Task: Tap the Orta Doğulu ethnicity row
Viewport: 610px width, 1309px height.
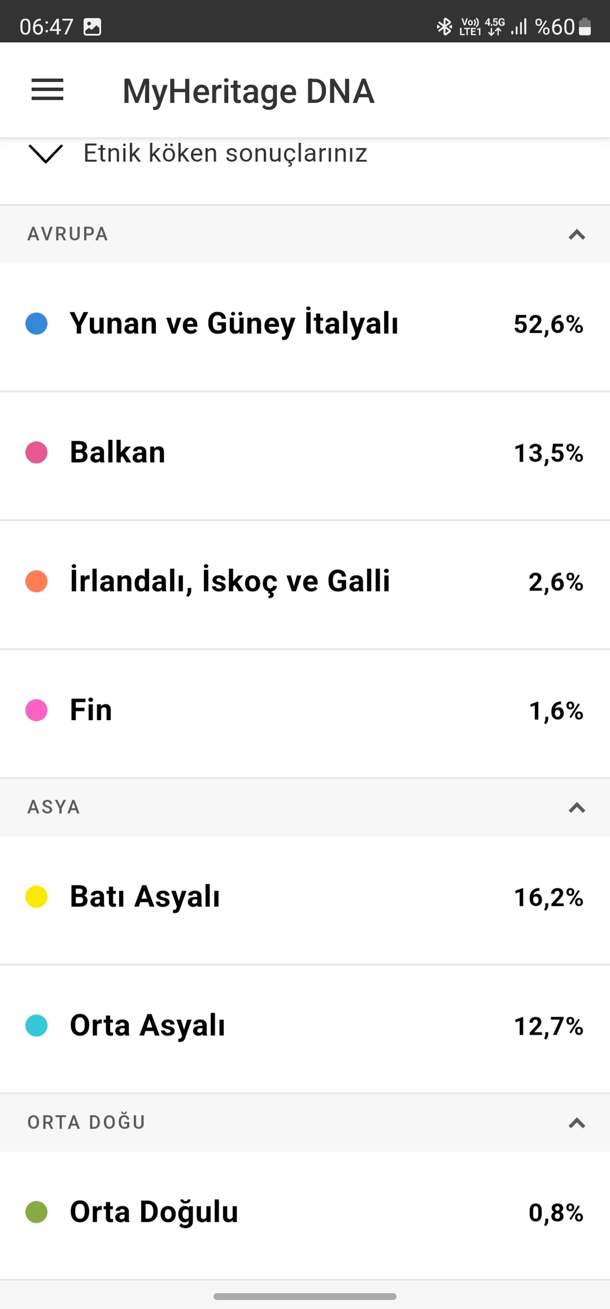Action: pyautogui.click(x=305, y=1212)
